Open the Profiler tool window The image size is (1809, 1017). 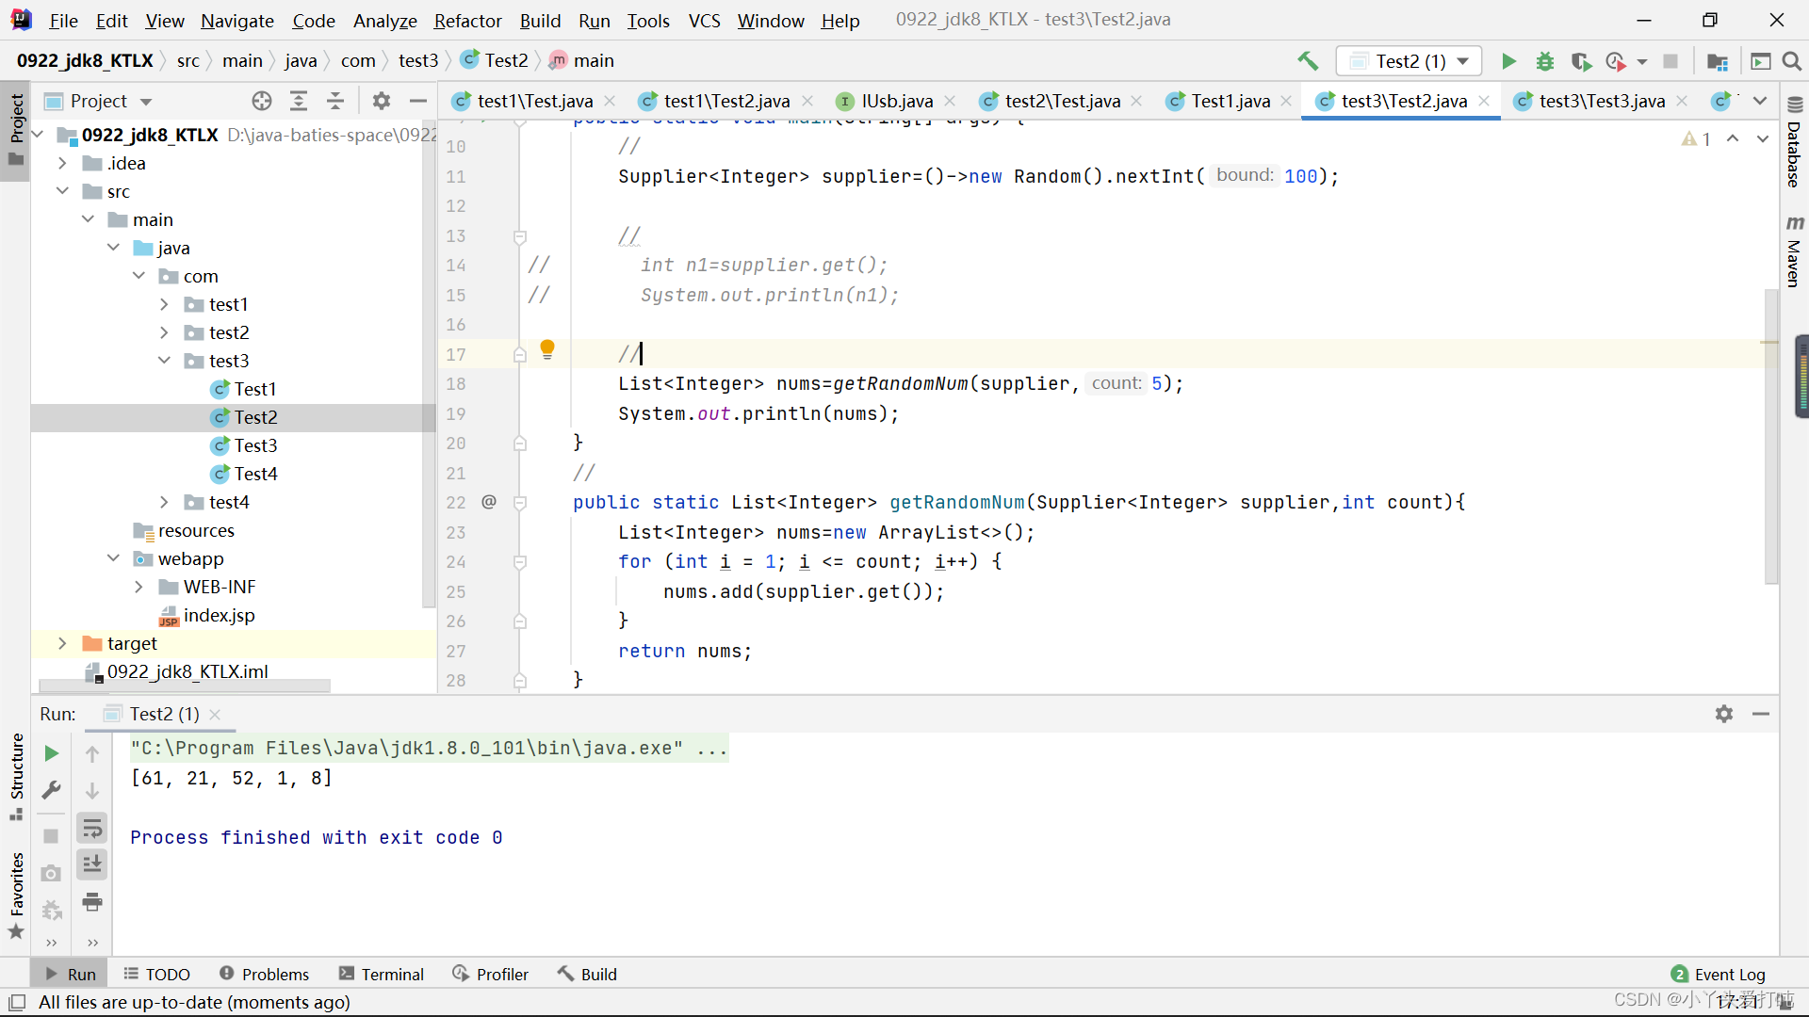(x=490, y=974)
